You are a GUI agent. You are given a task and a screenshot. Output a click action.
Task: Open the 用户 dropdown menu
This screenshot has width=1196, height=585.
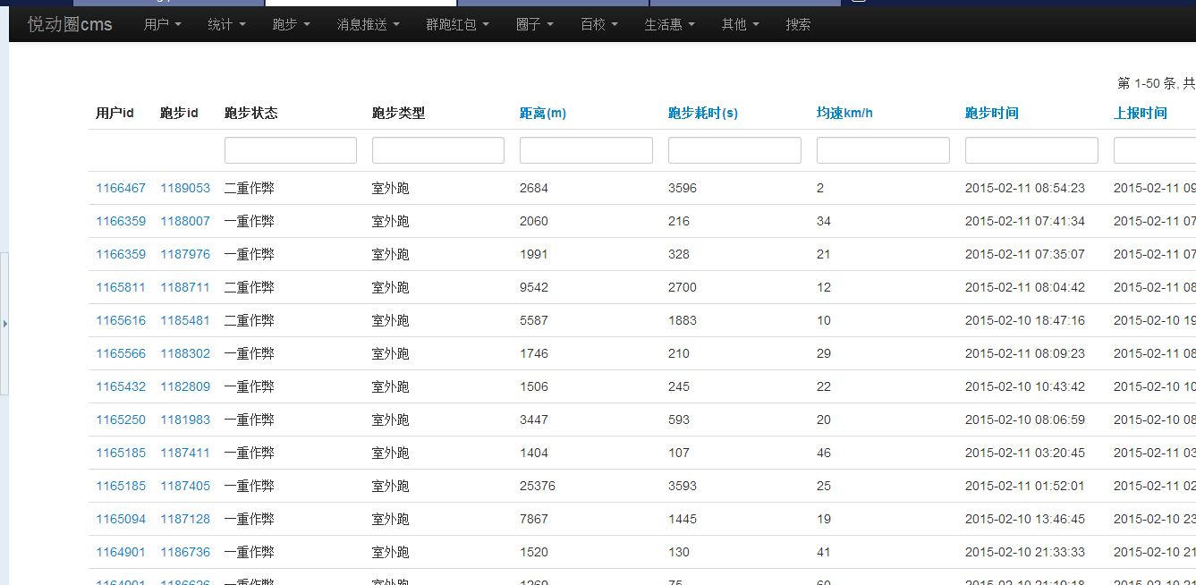coord(162,24)
